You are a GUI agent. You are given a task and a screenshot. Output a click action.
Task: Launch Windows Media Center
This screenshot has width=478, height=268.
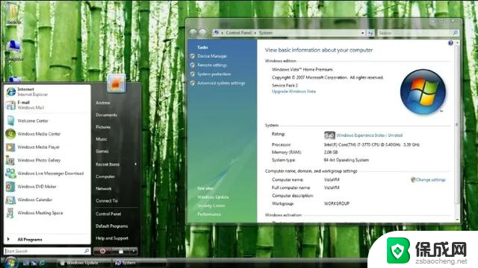pos(47,134)
